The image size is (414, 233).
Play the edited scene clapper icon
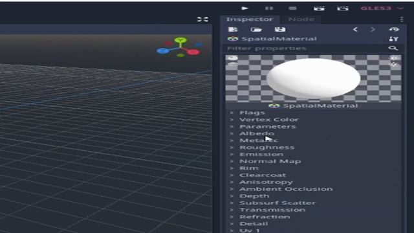coord(319,8)
